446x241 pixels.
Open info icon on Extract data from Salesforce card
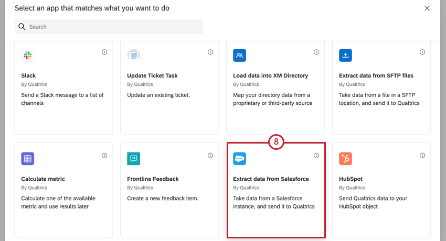click(x=316, y=156)
